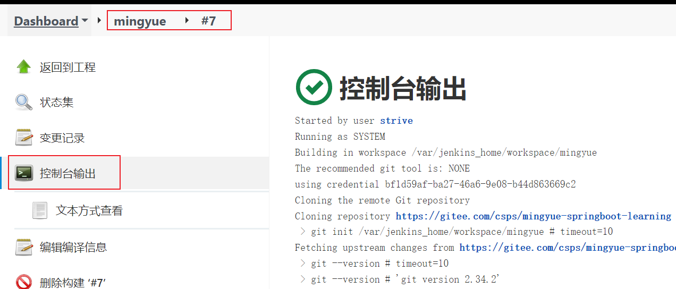Click the green success checkmark icon
676x289 pixels.
(x=314, y=87)
